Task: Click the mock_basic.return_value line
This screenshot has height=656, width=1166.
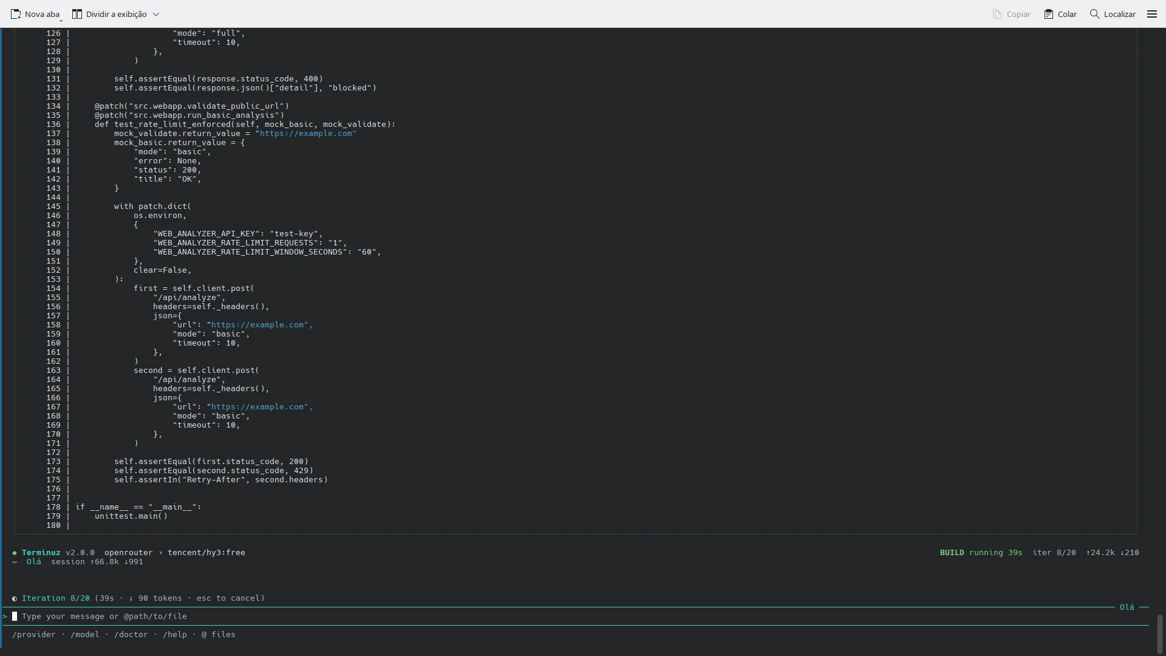Action: click(180, 142)
